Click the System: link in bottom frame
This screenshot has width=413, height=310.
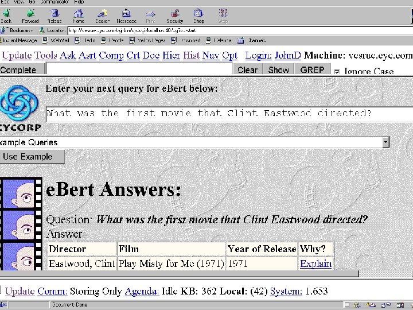286,291
